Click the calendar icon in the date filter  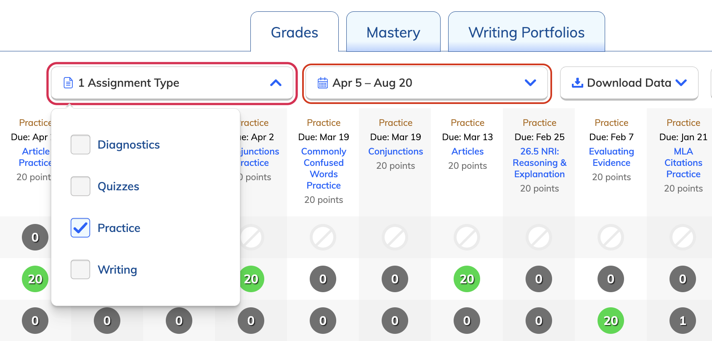point(322,83)
